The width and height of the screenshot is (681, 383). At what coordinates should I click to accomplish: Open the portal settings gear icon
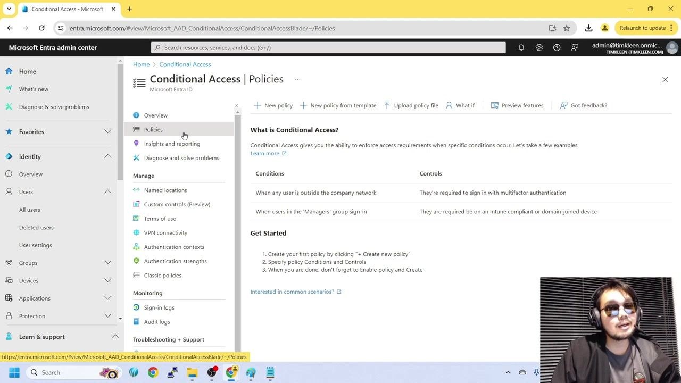coord(539,47)
